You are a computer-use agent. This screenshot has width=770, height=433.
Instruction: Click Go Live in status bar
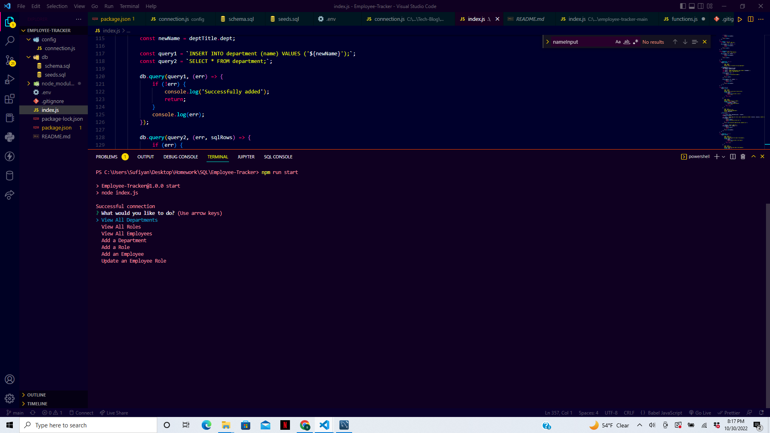[x=700, y=413]
